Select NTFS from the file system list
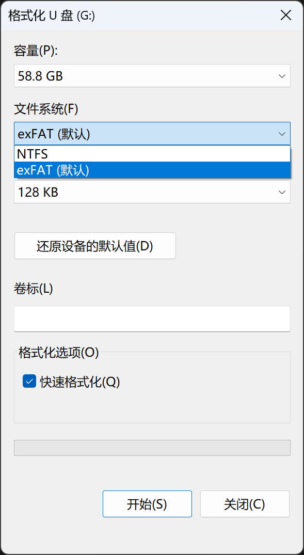The image size is (304, 555). click(x=152, y=154)
